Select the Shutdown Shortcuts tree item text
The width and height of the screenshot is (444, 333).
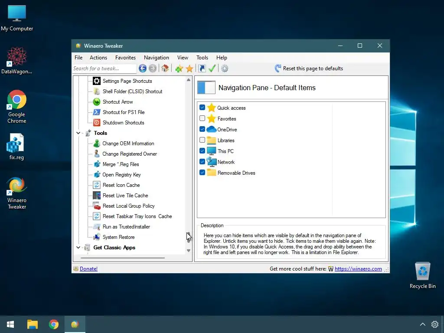[x=124, y=123]
